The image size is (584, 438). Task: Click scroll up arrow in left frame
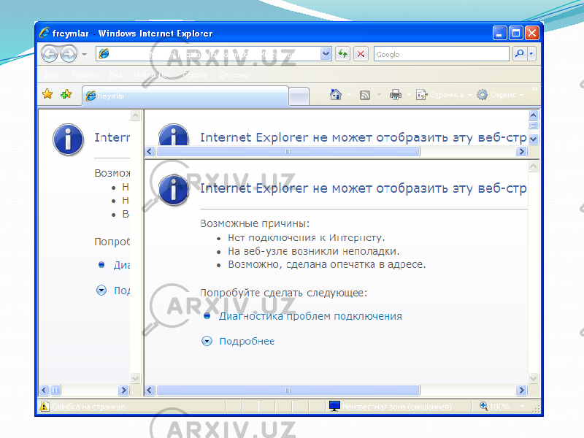click(x=136, y=115)
